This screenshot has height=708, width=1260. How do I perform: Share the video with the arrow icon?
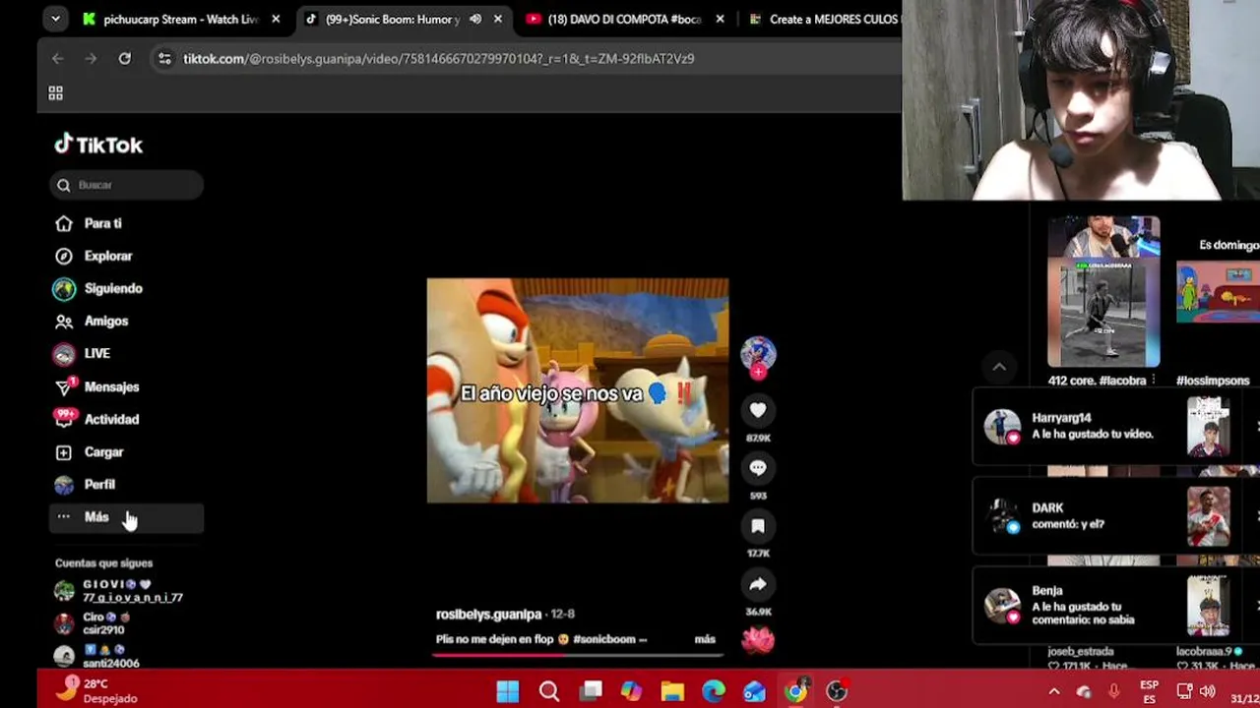pos(758,584)
